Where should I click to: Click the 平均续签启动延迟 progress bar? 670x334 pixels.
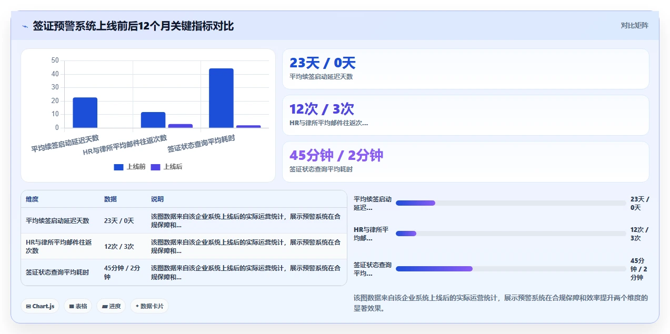511,203
